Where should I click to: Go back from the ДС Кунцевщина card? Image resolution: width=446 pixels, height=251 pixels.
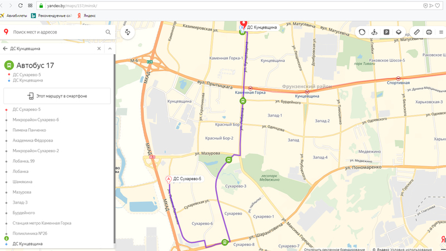pos(6,49)
